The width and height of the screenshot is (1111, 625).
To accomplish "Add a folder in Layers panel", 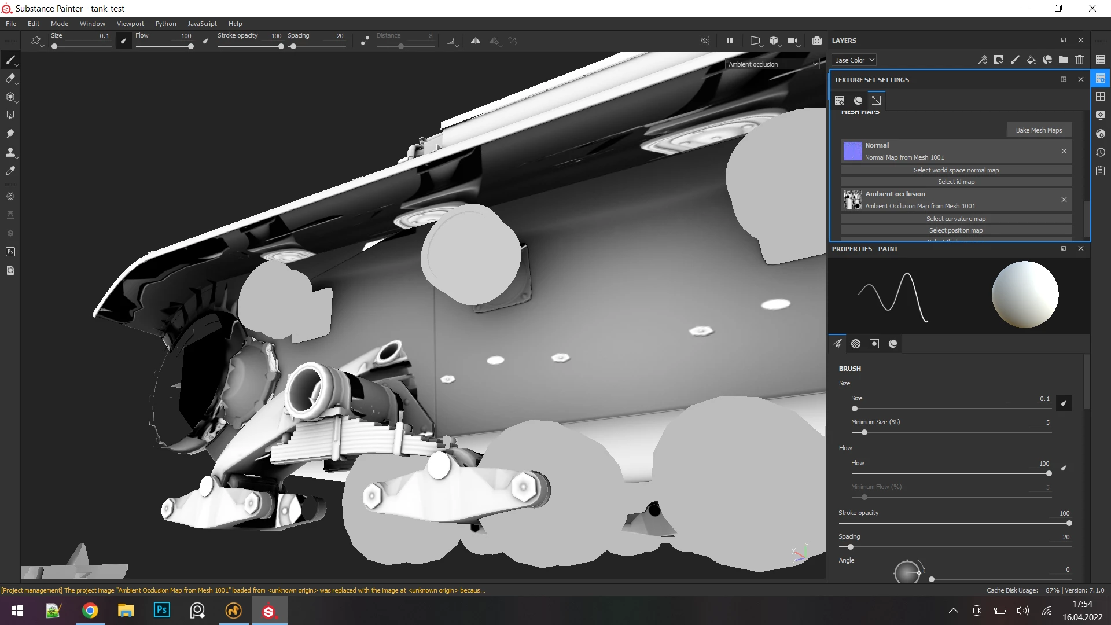I will coord(1064,60).
